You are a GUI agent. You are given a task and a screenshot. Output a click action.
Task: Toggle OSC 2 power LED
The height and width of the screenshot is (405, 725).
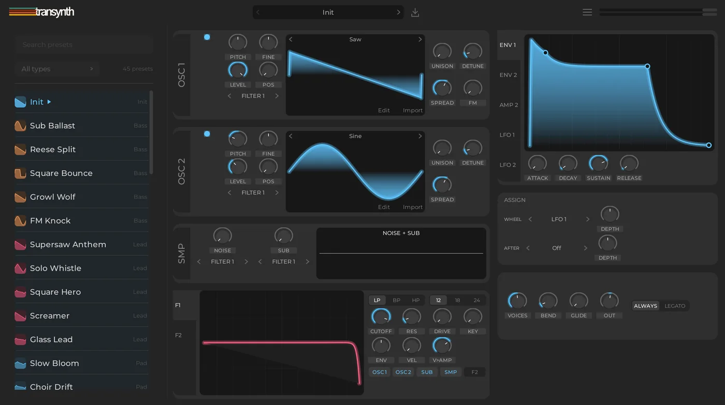point(207,133)
